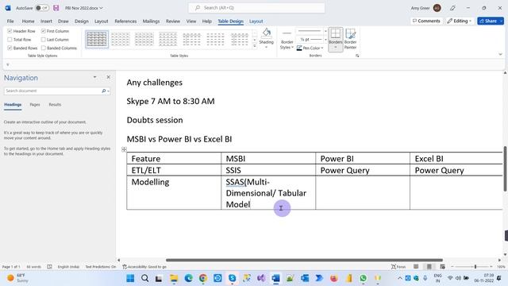The width and height of the screenshot is (508, 286).
Task: Click Accessibility: Good to go status
Action: (144, 267)
